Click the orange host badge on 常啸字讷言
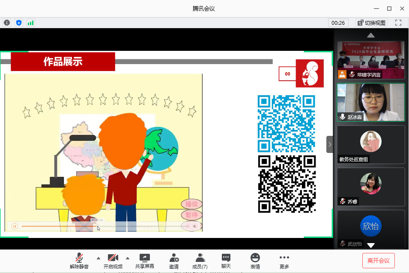The height and width of the screenshot is (273, 409). pos(342,74)
